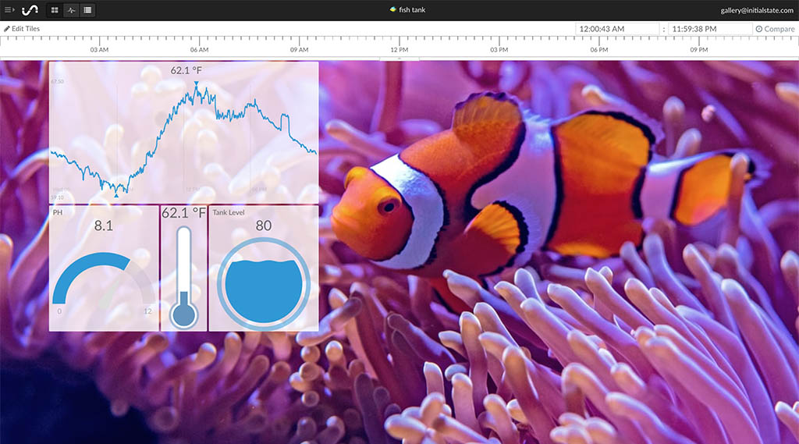This screenshot has width=799, height=444.
Task: Focus the 12:00:43 AM start time field
Action: (617, 29)
